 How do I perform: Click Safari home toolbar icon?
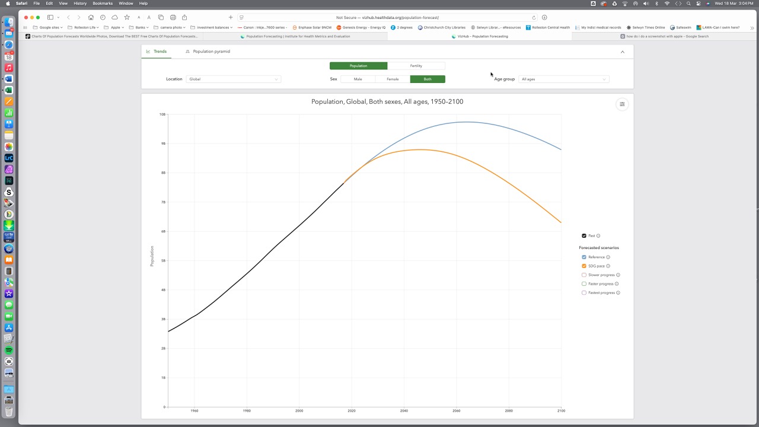pos(91,17)
